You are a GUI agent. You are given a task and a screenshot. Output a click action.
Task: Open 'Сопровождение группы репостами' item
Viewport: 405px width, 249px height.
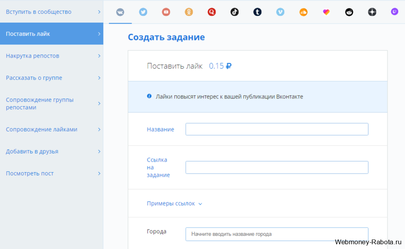[52, 103]
